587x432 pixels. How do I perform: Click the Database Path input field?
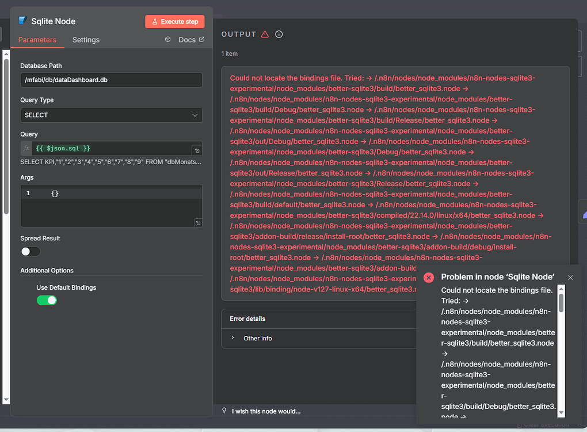(111, 80)
